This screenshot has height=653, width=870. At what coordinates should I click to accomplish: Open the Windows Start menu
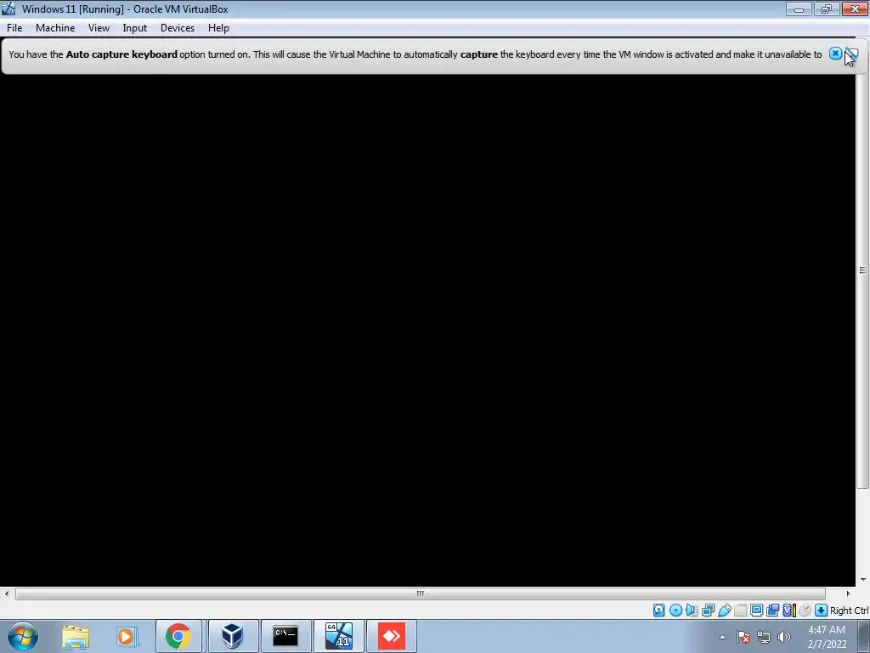tap(23, 636)
